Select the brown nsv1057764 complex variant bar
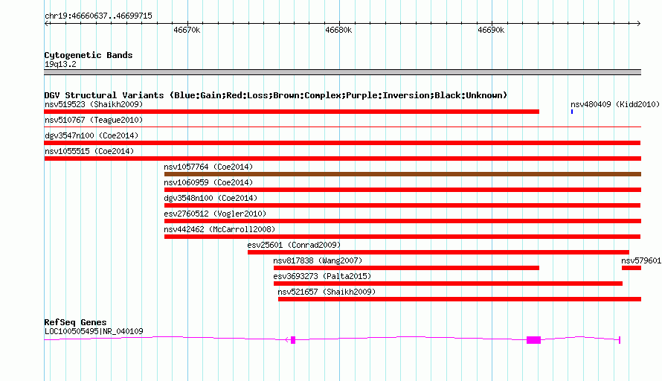This screenshot has height=381, width=662. pos(402,174)
